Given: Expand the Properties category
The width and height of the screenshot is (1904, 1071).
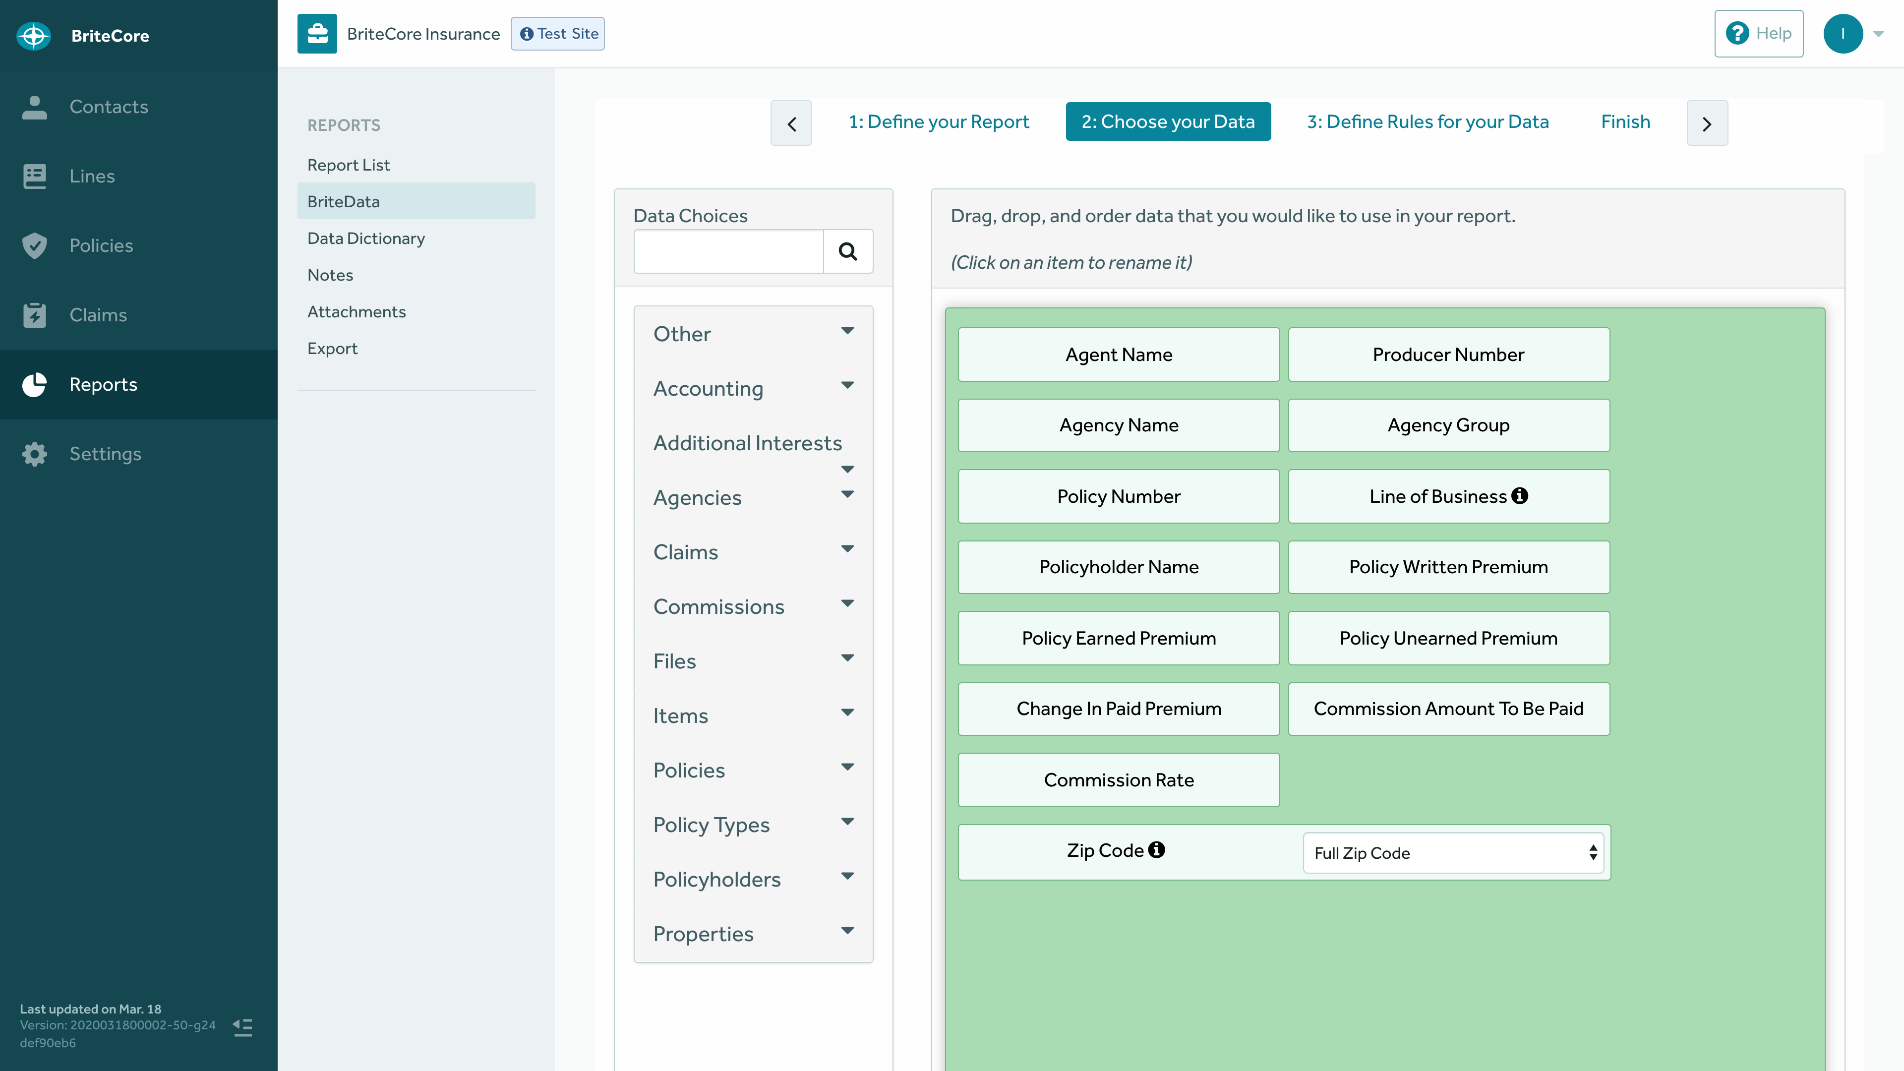Looking at the screenshot, I should point(753,934).
